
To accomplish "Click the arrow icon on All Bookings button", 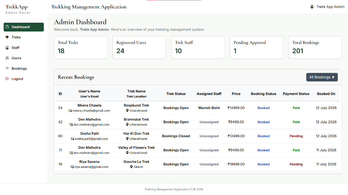I will pyautogui.click(x=333, y=77).
